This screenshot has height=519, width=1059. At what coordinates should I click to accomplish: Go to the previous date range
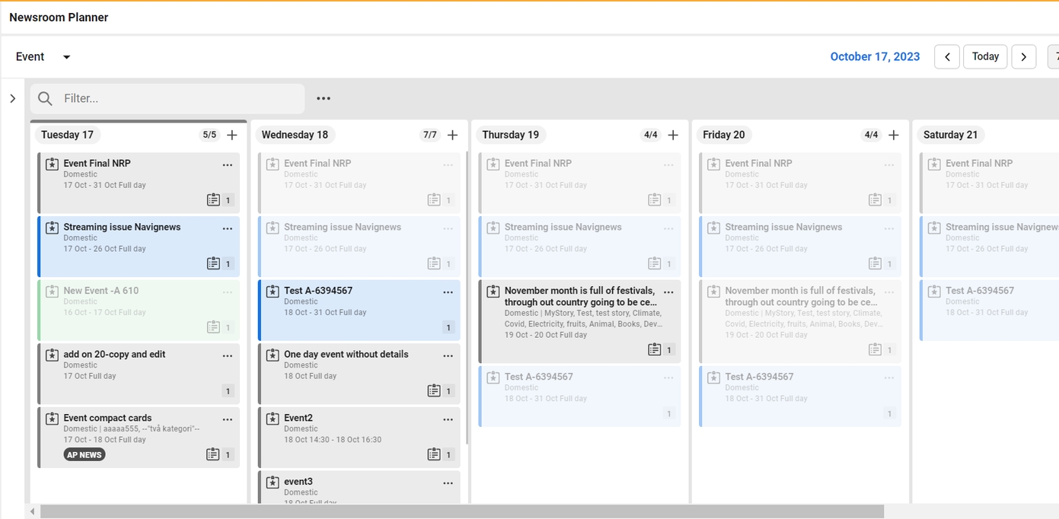[946, 57]
